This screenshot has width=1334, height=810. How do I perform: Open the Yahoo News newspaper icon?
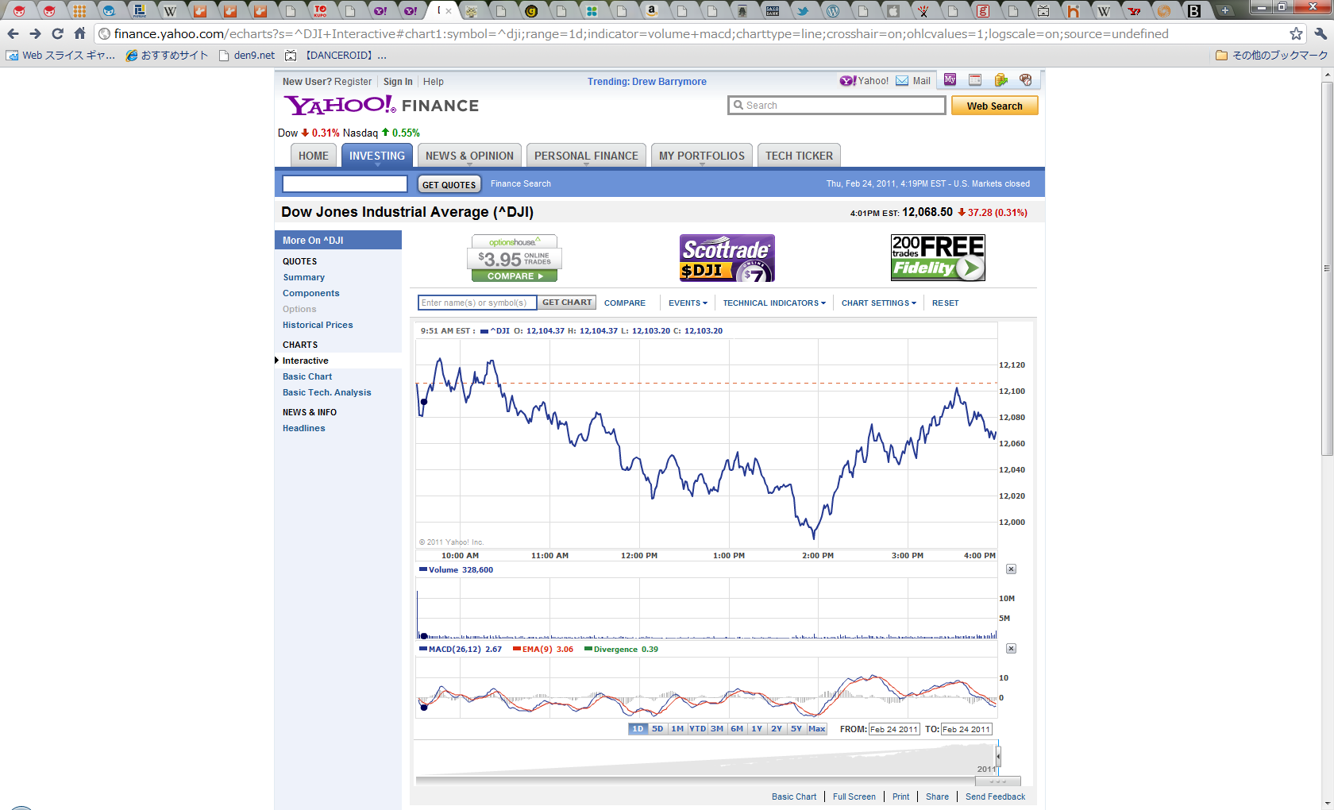(975, 80)
